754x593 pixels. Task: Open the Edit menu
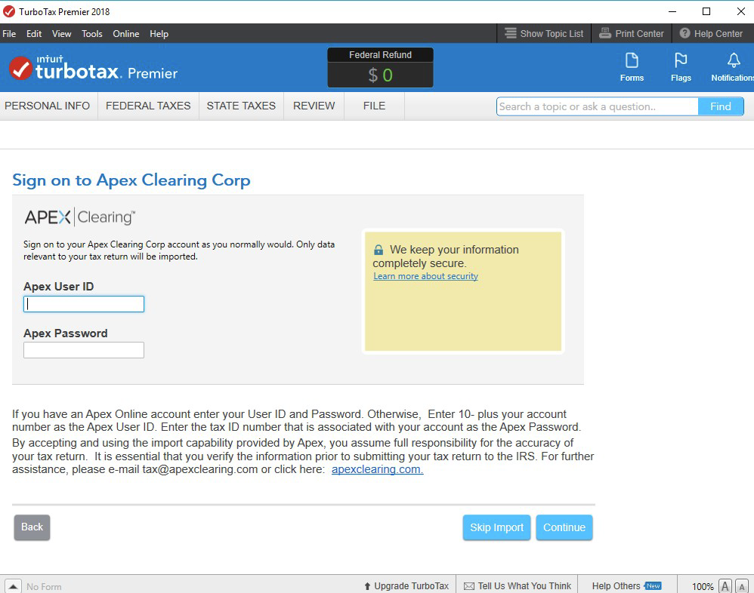click(34, 34)
